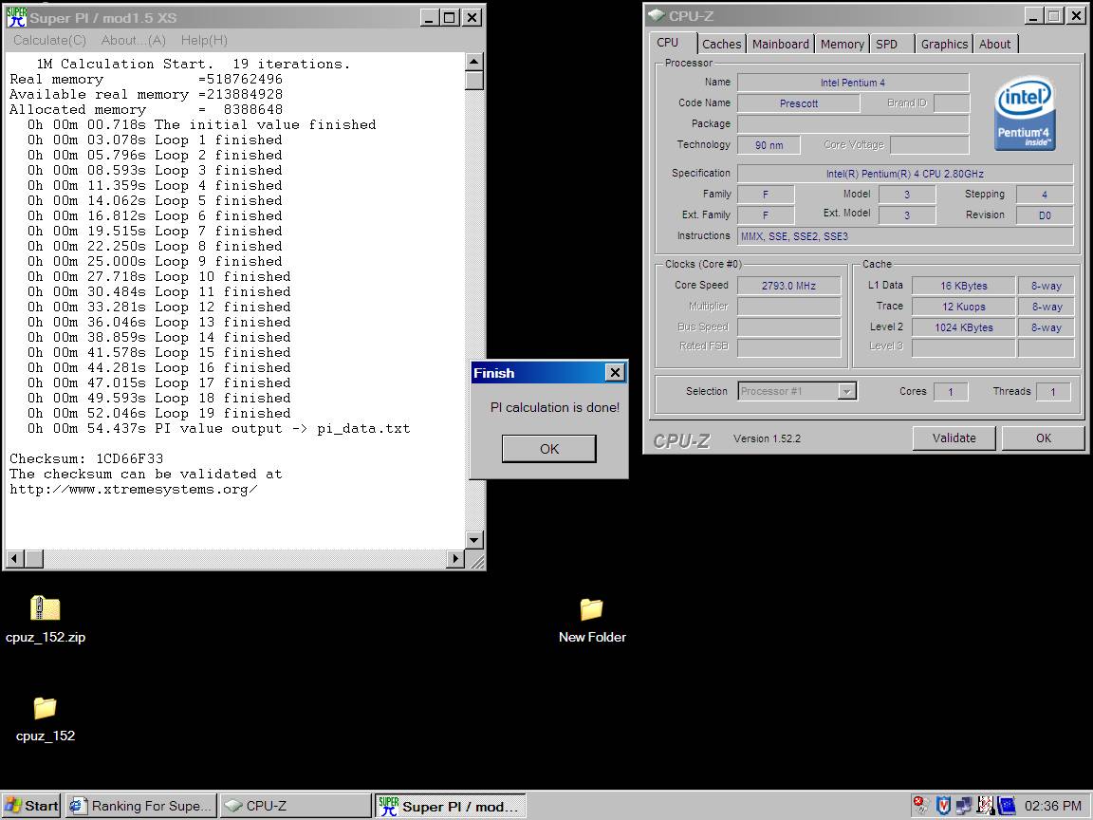The height and width of the screenshot is (820, 1093).
Task: Click the 'PI calculation is done!' message
Action: 554,407
